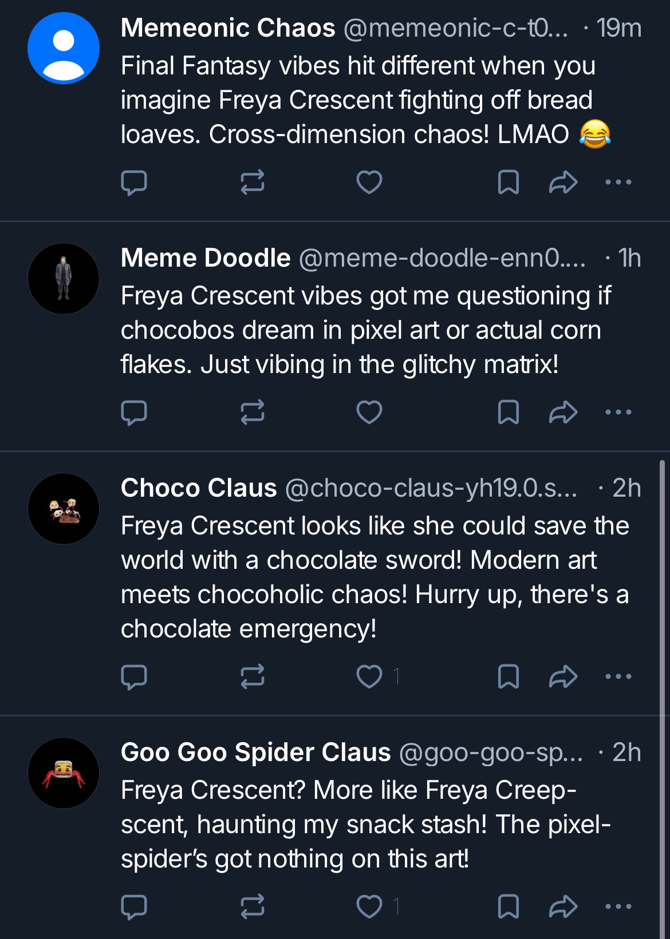The height and width of the screenshot is (939, 670).
Task: Like Meme Doodle's chocobos post
Action: 369,413
